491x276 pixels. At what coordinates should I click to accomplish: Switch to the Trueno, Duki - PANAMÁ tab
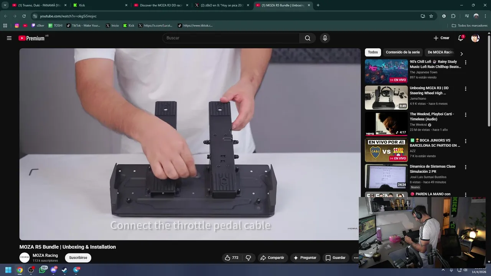click(40, 5)
